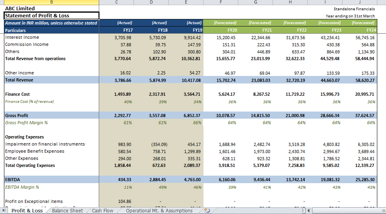Click the tab split handle near scrollbar
Image resolution: width=386 pixels, height=214 pixels.
click(x=304, y=210)
